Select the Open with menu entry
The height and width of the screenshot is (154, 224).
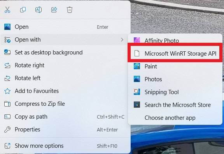click(x=64, y=40)
